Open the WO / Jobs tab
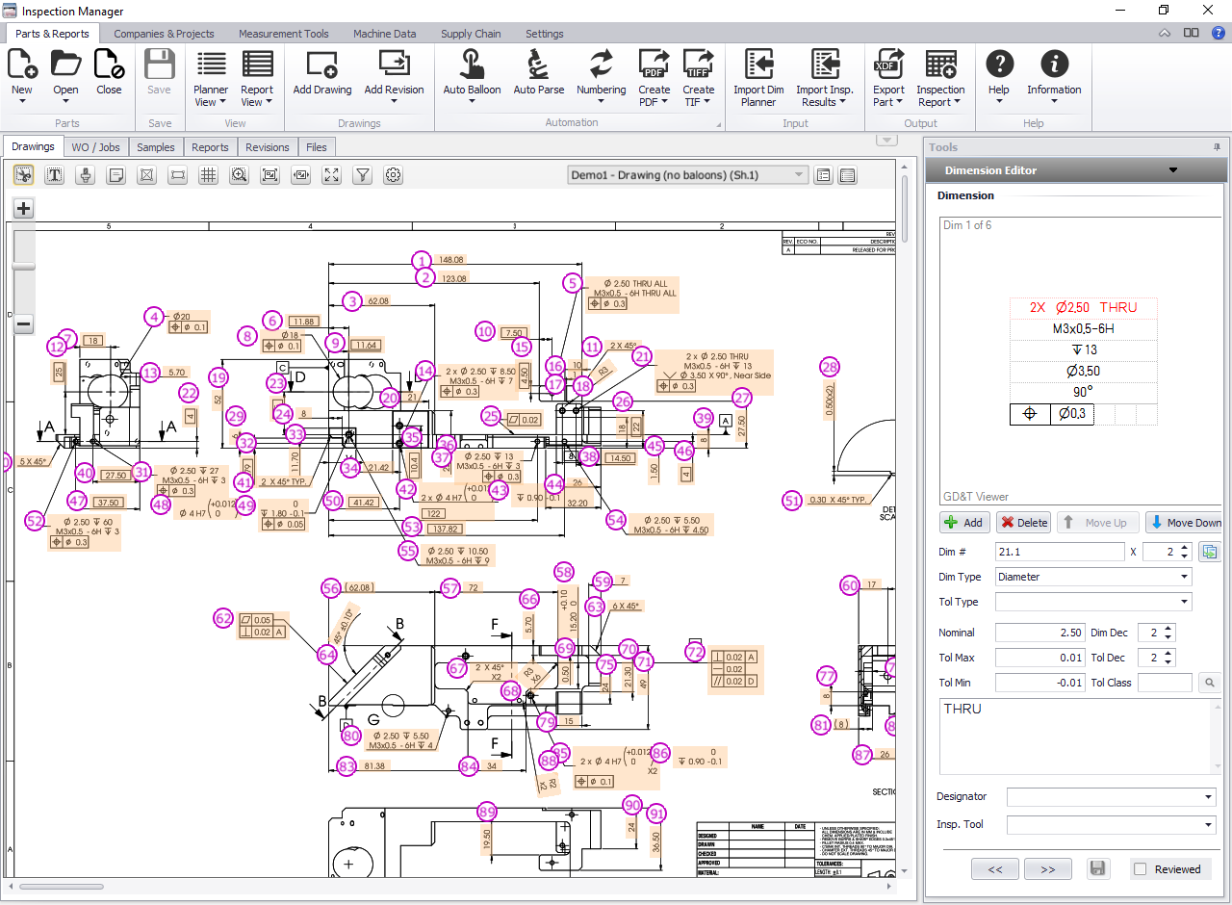 point(95,147)
